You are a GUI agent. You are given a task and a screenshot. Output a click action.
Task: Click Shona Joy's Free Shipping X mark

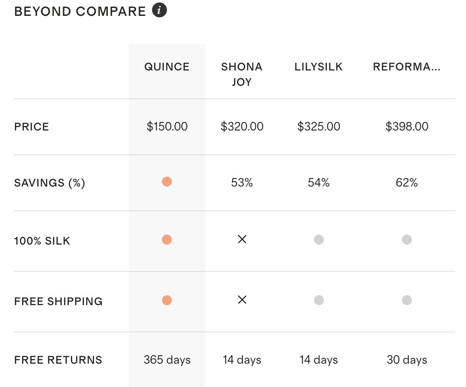(x=242, y=300)
